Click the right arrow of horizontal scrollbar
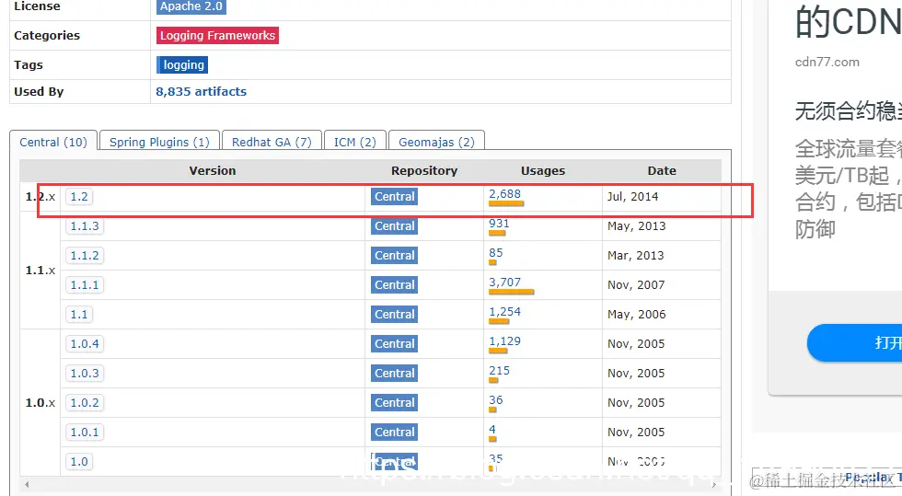Image resolution: width=902 pixels, height=496 pixels. [714, 484]
